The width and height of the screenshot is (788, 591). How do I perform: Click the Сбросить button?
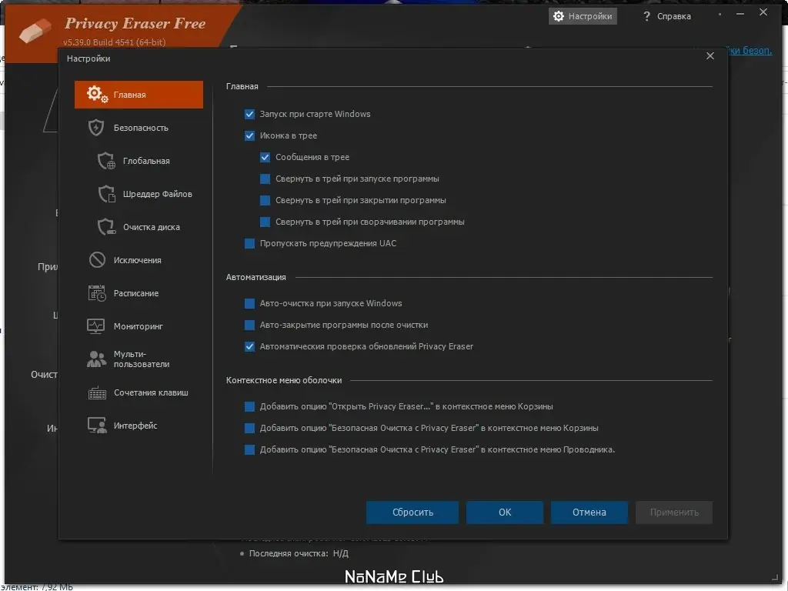[x=412, y=512]
